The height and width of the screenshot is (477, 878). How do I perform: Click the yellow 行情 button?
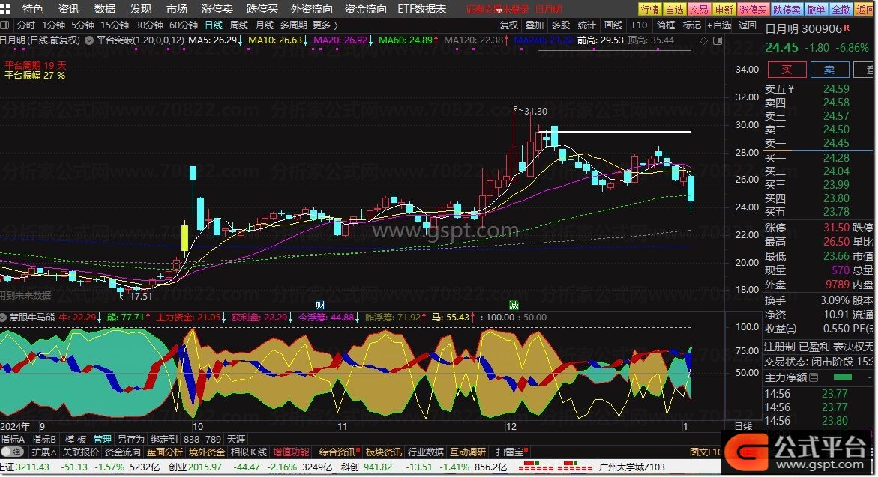pos(649,10)
